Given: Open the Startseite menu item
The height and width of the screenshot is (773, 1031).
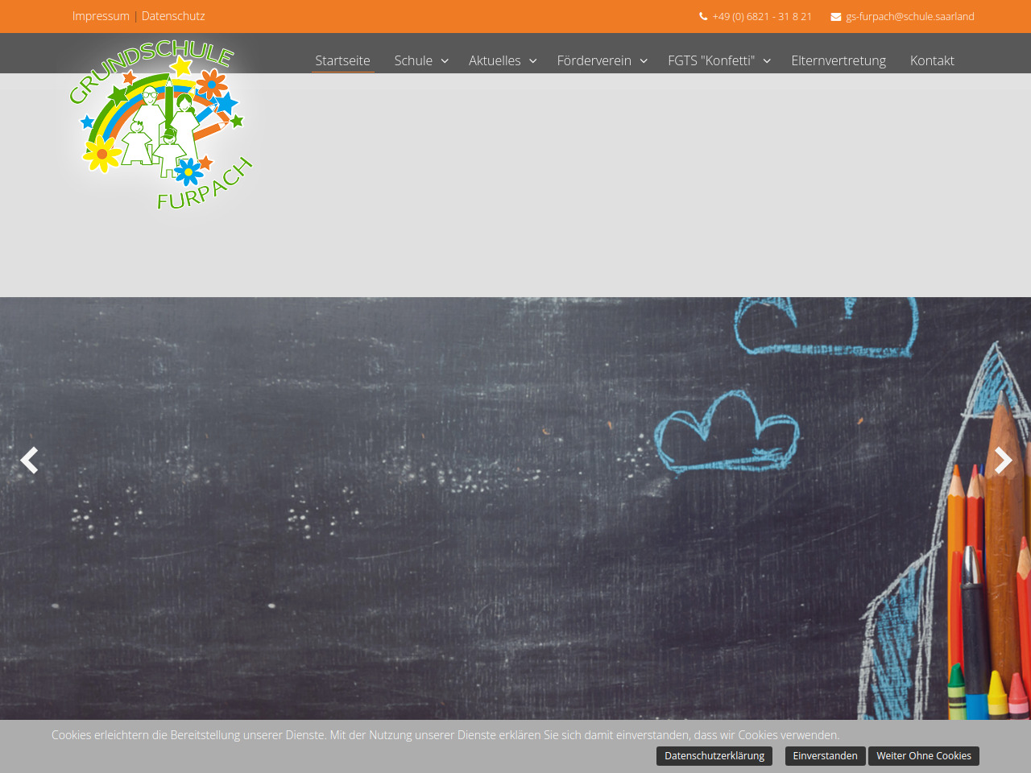Looking at the screenshot, I should [x=342, y=60].
